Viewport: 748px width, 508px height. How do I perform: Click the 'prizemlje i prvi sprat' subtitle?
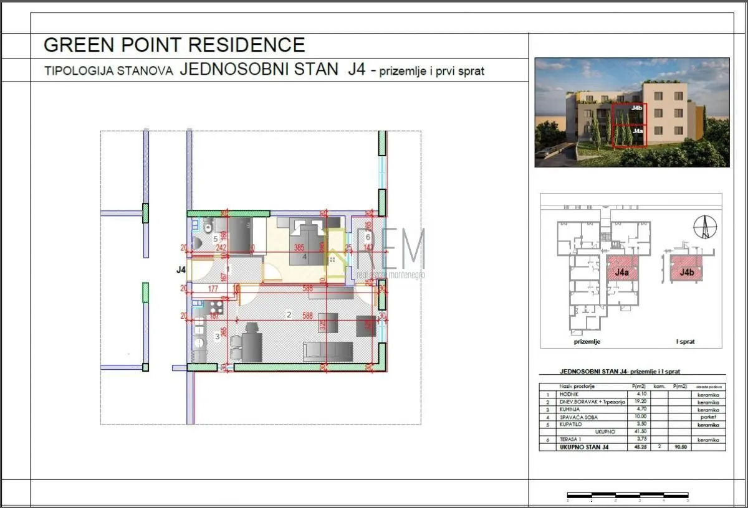pyautogui.click(x=432, y=71)
